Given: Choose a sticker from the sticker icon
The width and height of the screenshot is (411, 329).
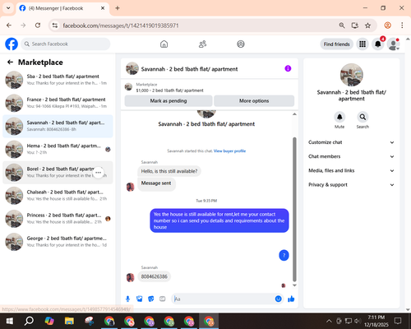Looking at the screenshot, I should [x=151, y=299].
